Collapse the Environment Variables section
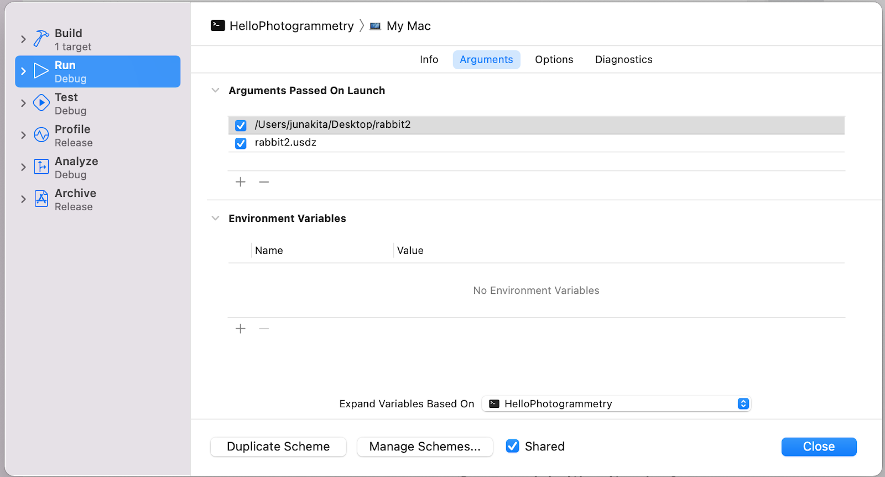The width and height of the screenshot is (885, 477). point(215,218)
